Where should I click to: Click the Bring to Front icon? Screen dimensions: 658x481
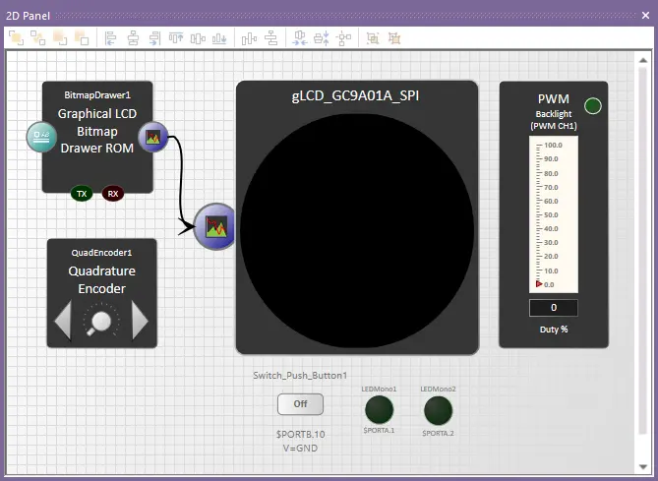[x=15, y=38]
